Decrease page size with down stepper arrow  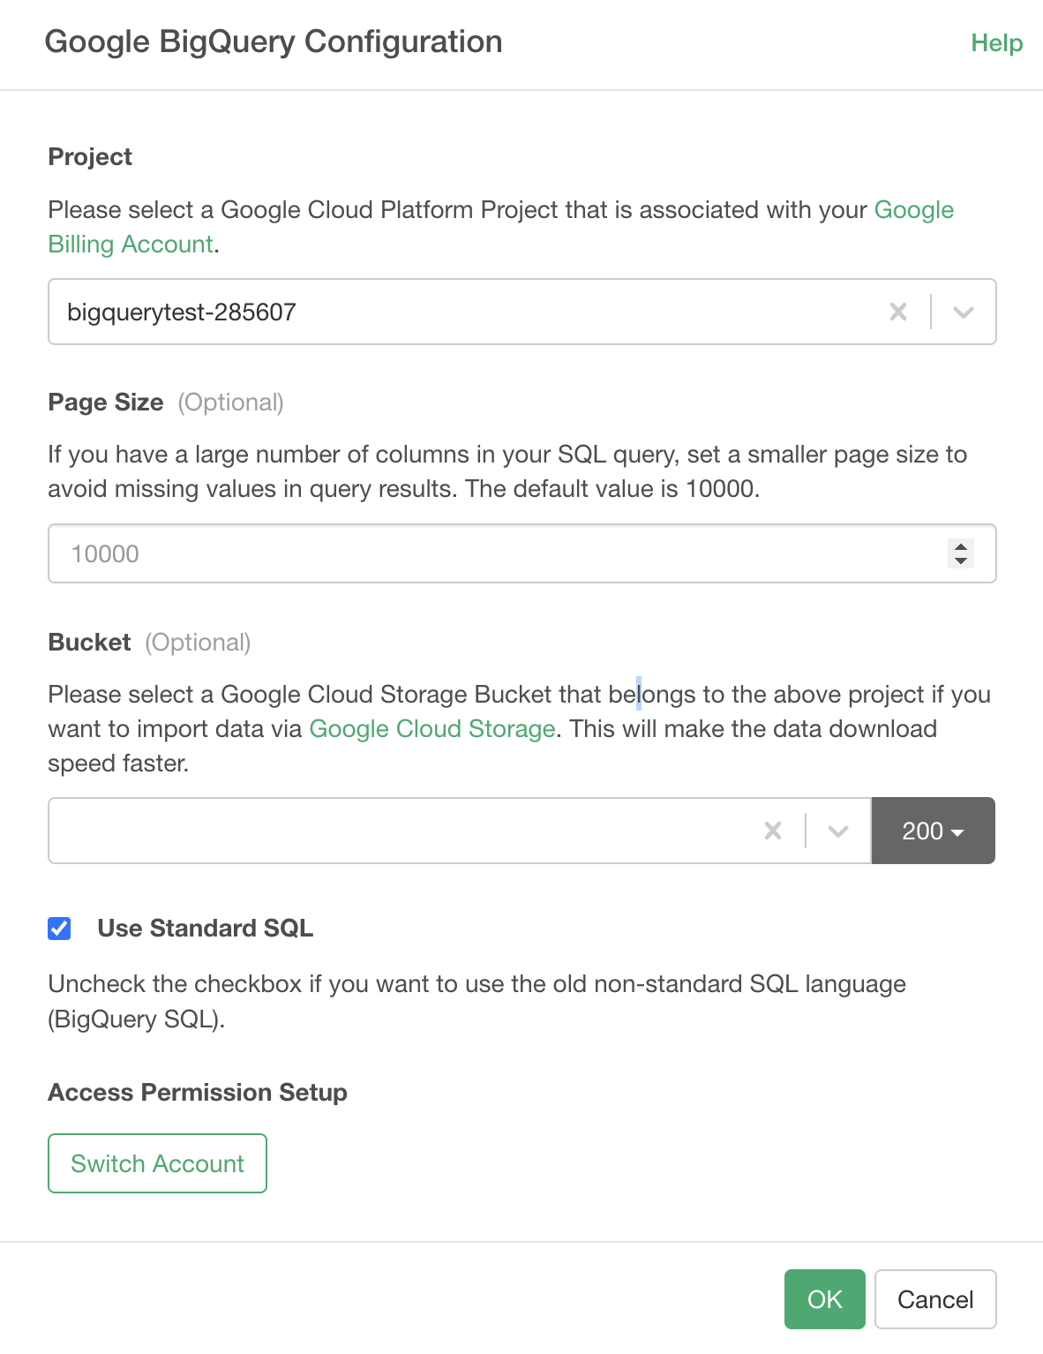[961, 561]
